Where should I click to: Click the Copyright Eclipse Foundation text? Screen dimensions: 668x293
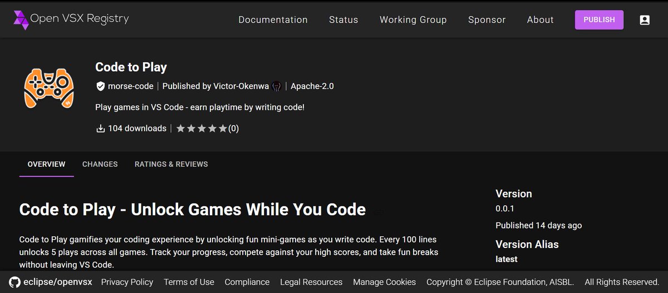[x=500, y=282]
